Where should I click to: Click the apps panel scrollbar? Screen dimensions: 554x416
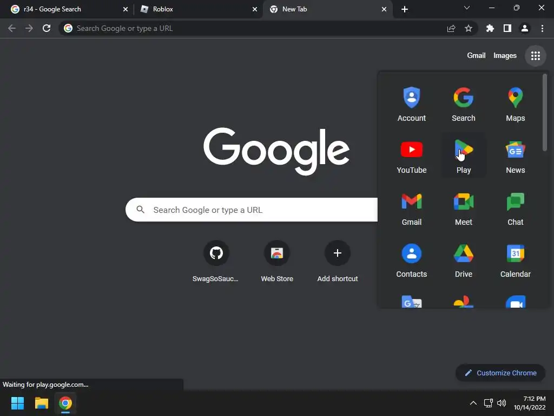click(x=544, y=113)
